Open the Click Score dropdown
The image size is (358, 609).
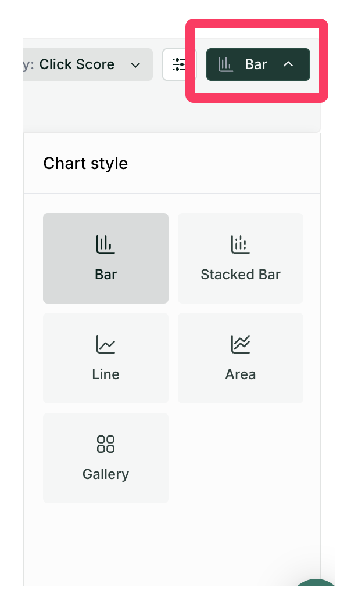[87, 64]
